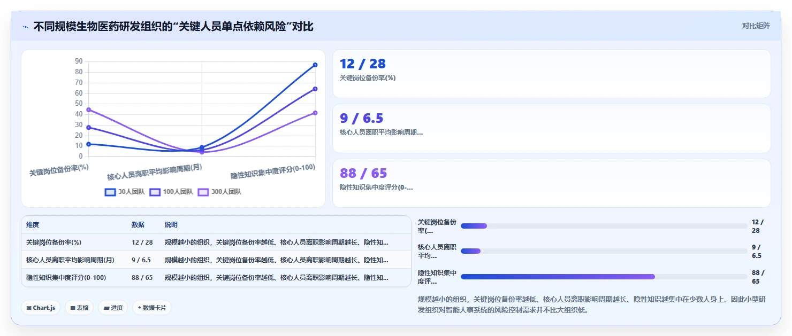Hide the 300人团队 series via legend
Image resolution: width=792 pixels, height=336 pixels.
(219, 192)
